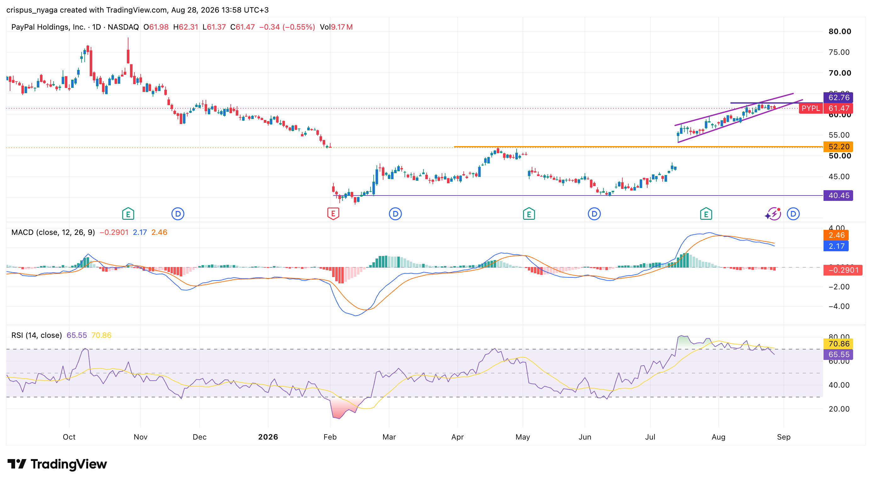Click the RSI (14, close) indicator label
This screenshot has height=483, width=872.
pos(37,335)
